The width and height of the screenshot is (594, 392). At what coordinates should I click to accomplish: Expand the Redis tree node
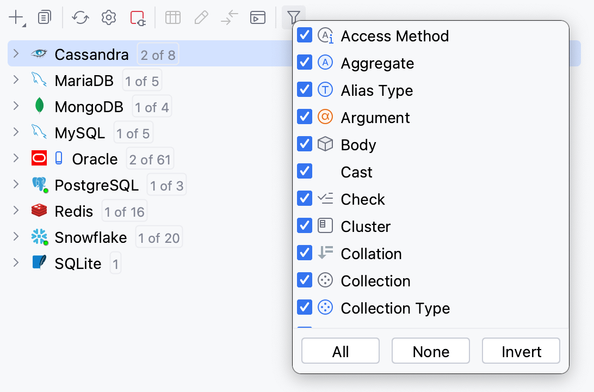coord(15,211)
